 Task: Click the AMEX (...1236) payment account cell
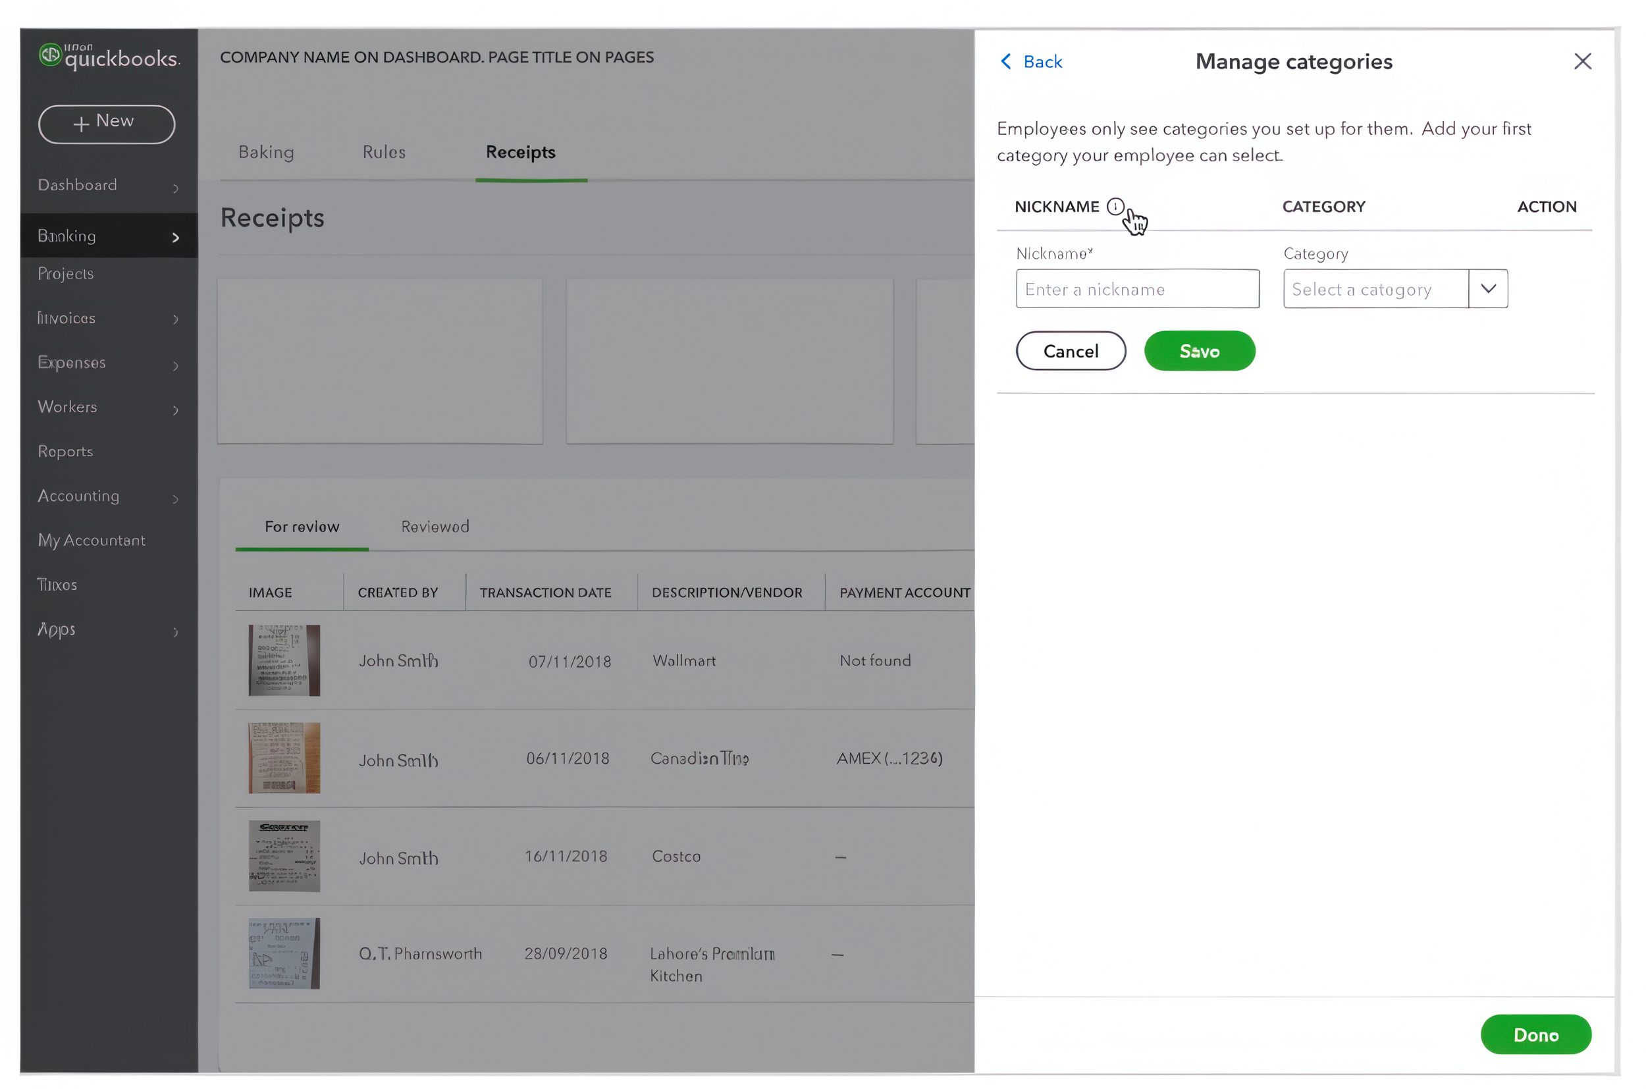coord(889,758)
